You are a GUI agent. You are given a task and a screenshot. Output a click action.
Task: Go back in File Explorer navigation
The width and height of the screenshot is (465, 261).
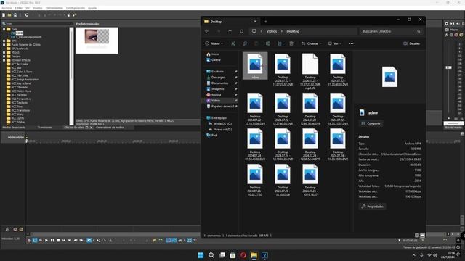(x=206, y=31)
